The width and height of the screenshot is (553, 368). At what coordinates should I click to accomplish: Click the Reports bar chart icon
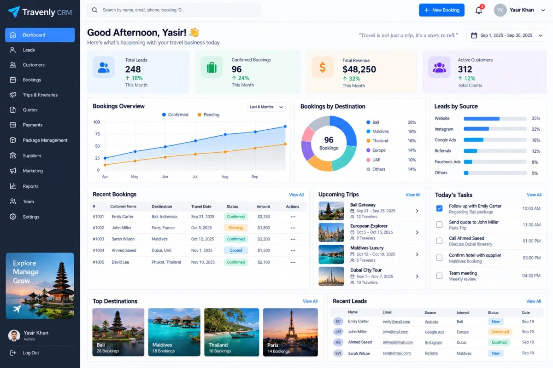coord(13,186)
